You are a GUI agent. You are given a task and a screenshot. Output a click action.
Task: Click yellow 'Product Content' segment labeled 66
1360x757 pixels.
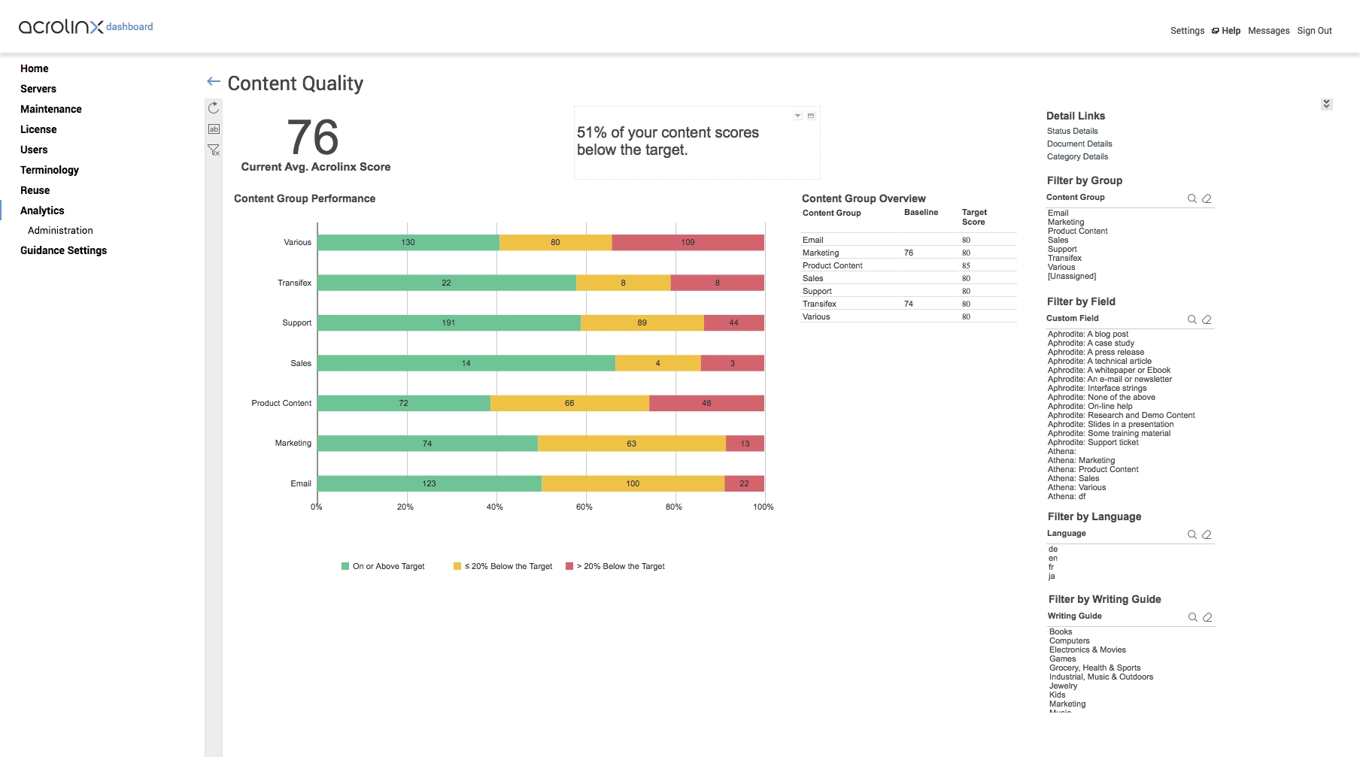(x=569, y=403)
